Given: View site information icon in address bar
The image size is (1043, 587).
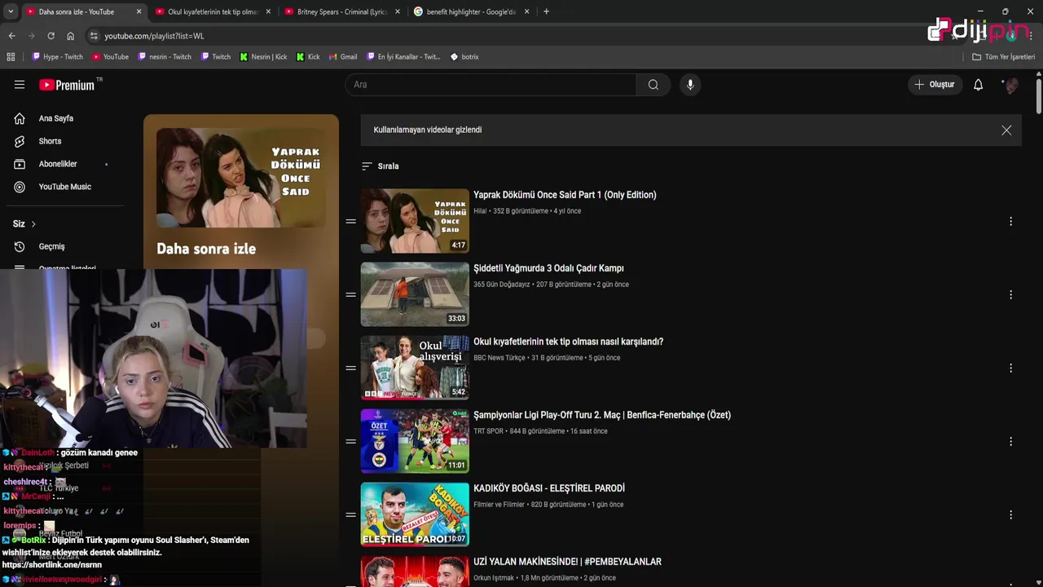Looking at the screenshot, I should coord(94,36).
